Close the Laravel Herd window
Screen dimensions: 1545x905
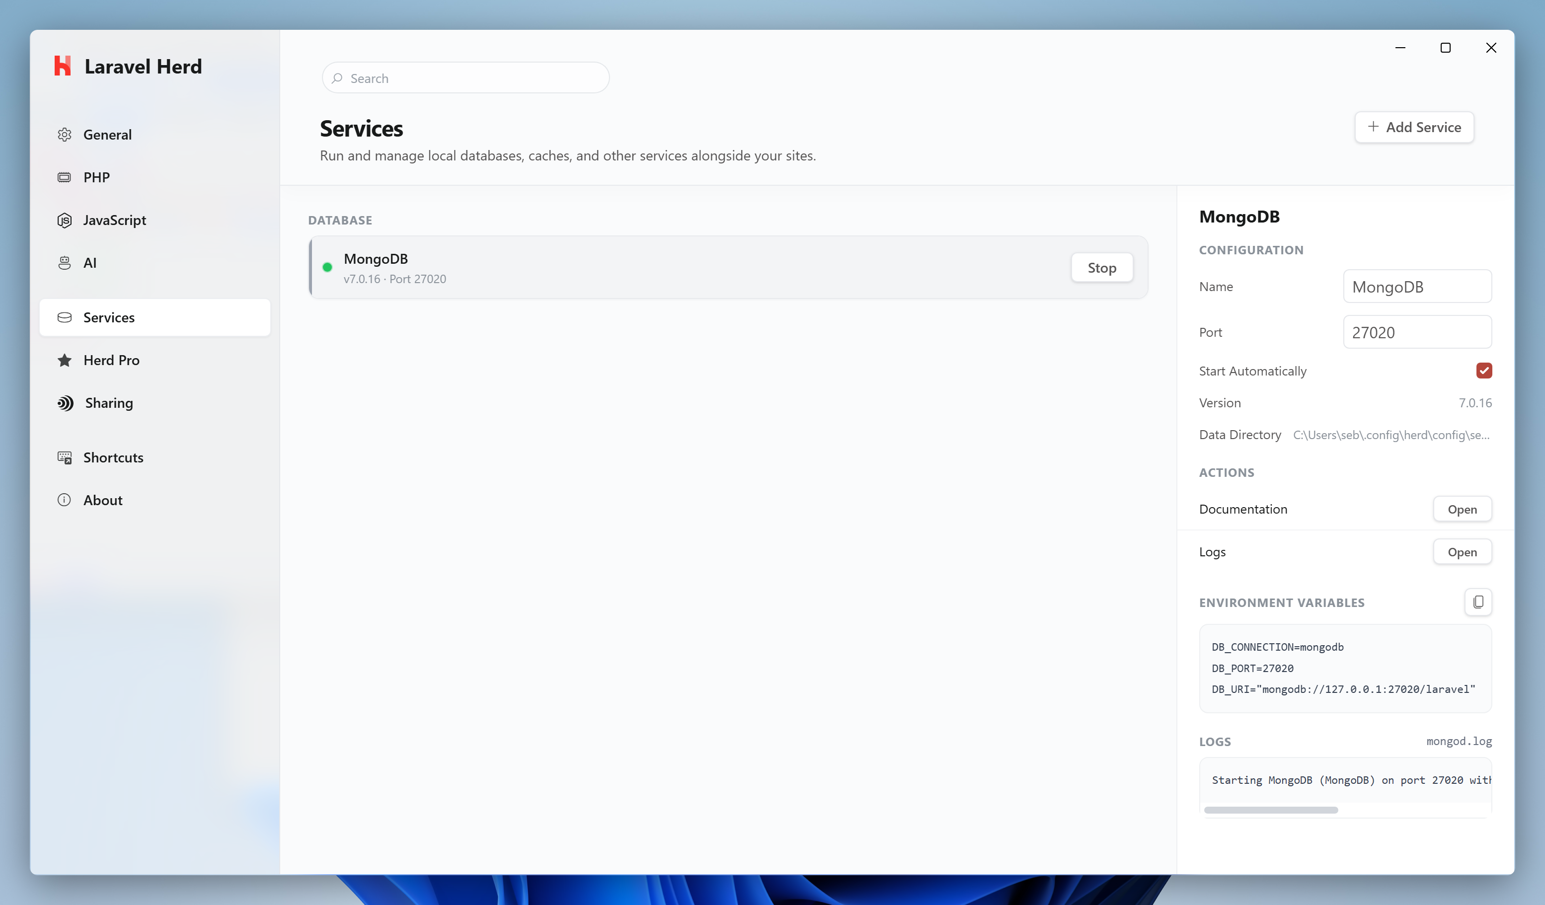point(1491,48)
